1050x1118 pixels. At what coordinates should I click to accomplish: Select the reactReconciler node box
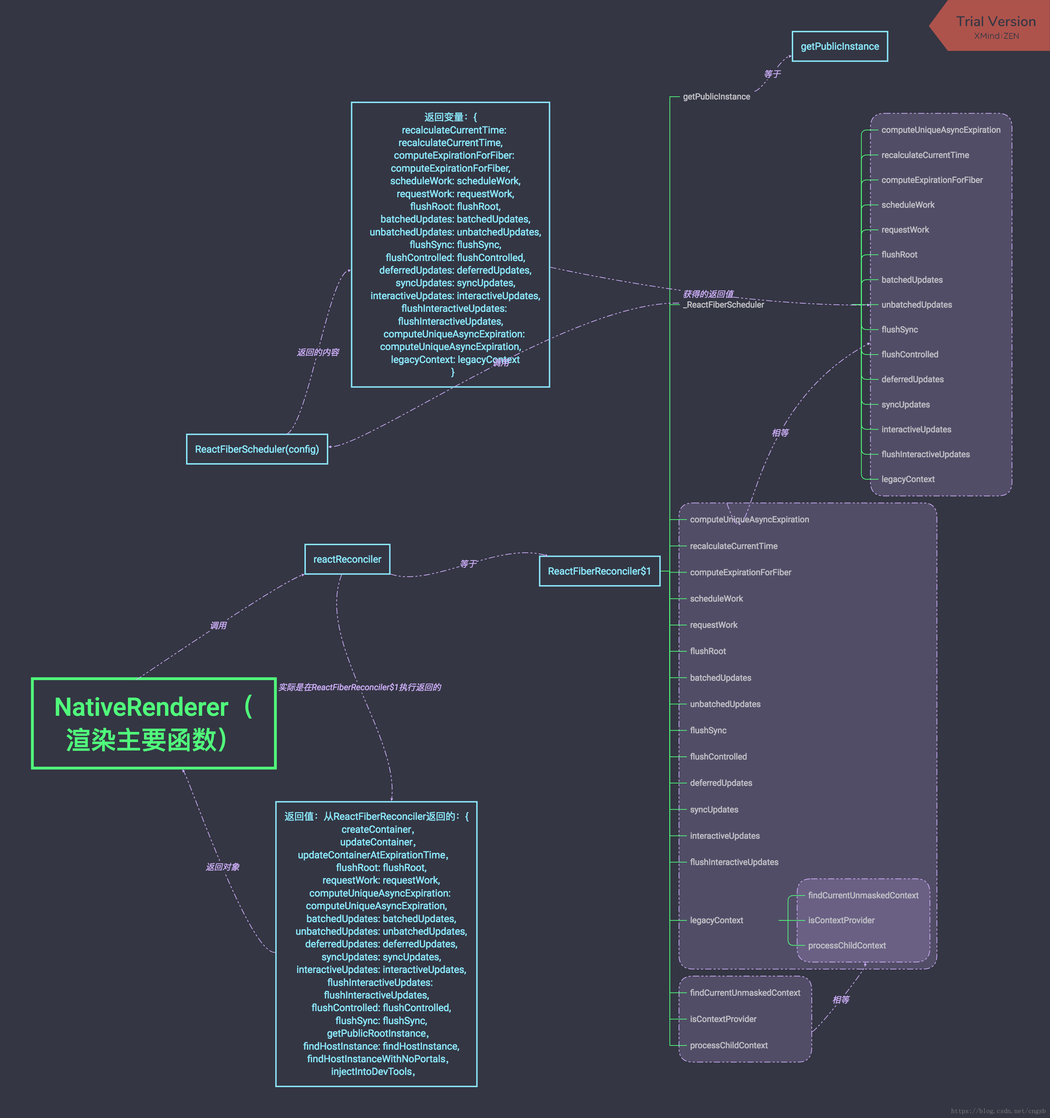click(347, 559)
